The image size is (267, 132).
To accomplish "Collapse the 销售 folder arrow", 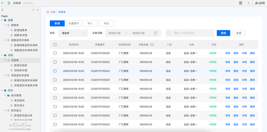I will [2, 20].
